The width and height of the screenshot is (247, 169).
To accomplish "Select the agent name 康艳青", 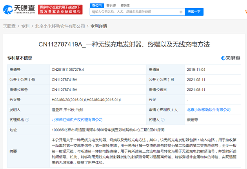I will tap(193, 120).
